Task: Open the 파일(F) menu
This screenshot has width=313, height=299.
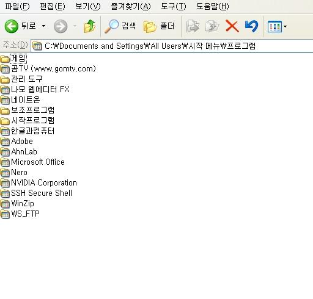Action: (17, 7)
